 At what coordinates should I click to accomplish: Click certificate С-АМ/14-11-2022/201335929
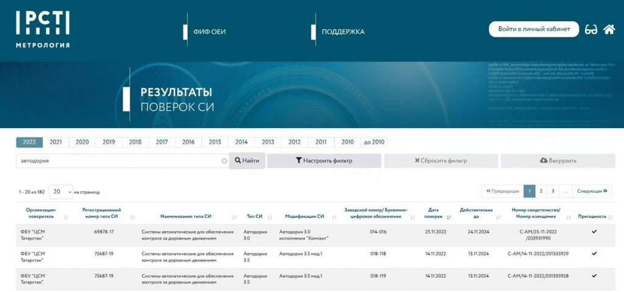538,254
